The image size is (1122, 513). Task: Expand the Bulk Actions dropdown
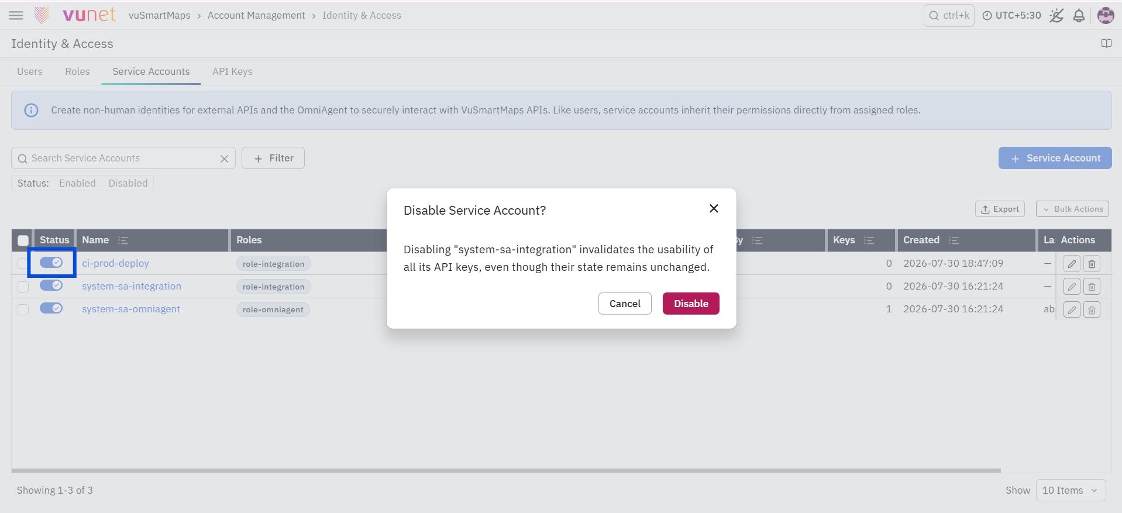pos(1072,209)
